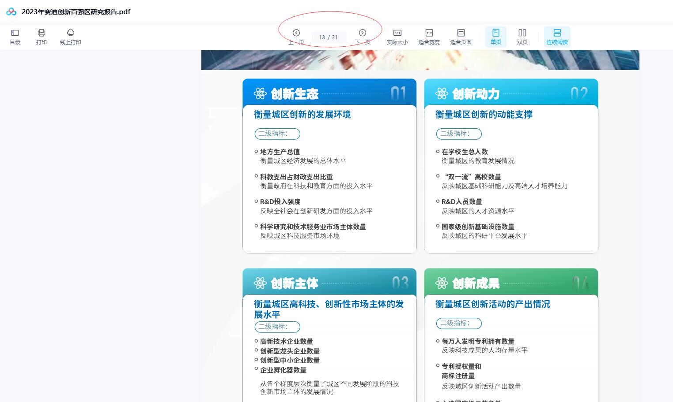Image resolution: width=673 pixels, height=402 pixels.
Task: Toggle 连续阅读 continuous reading mode
Action: pos(557,37)
